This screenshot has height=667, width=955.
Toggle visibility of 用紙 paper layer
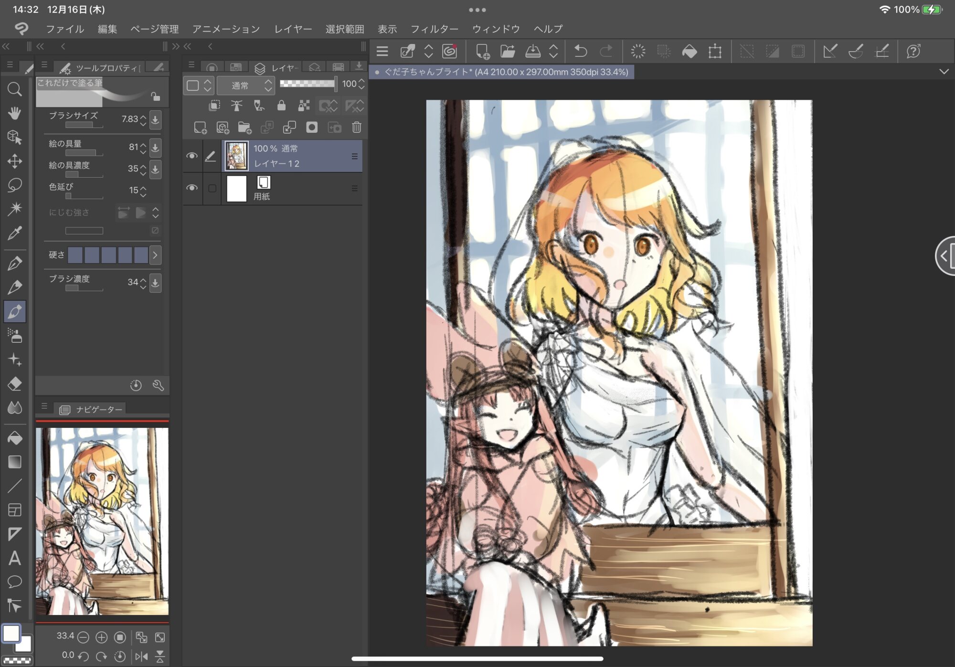192,188
